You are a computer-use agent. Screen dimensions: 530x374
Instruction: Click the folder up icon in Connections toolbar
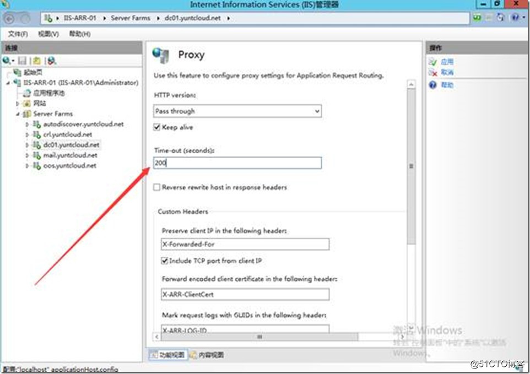pyautogui.click(x=37, y=61)
